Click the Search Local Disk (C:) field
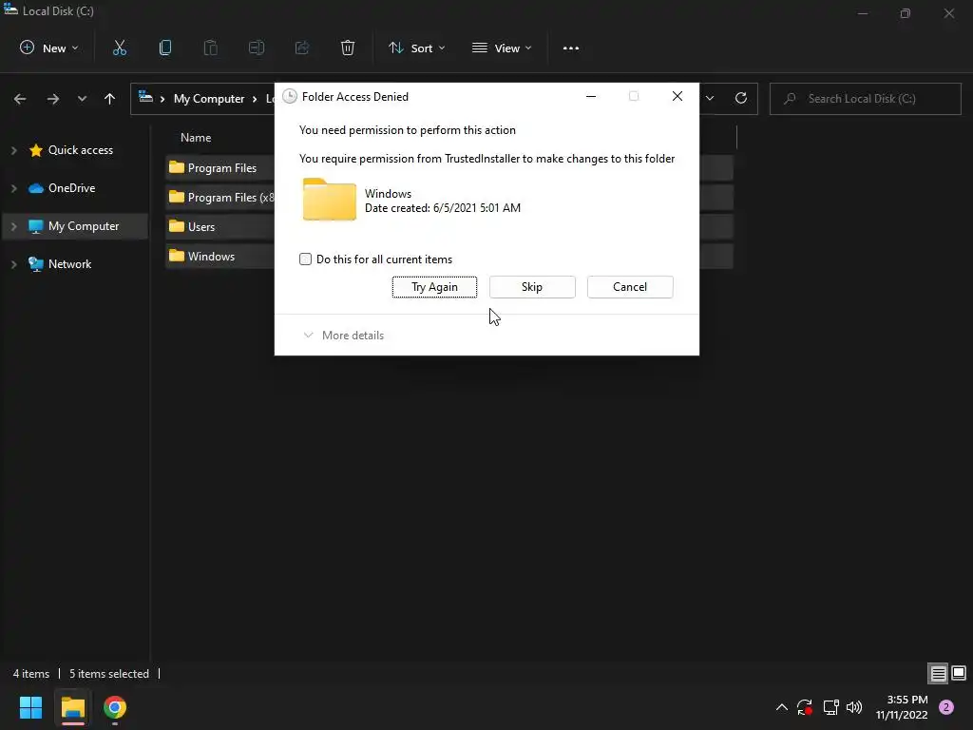Screen dimensions: 973x730 865,99
